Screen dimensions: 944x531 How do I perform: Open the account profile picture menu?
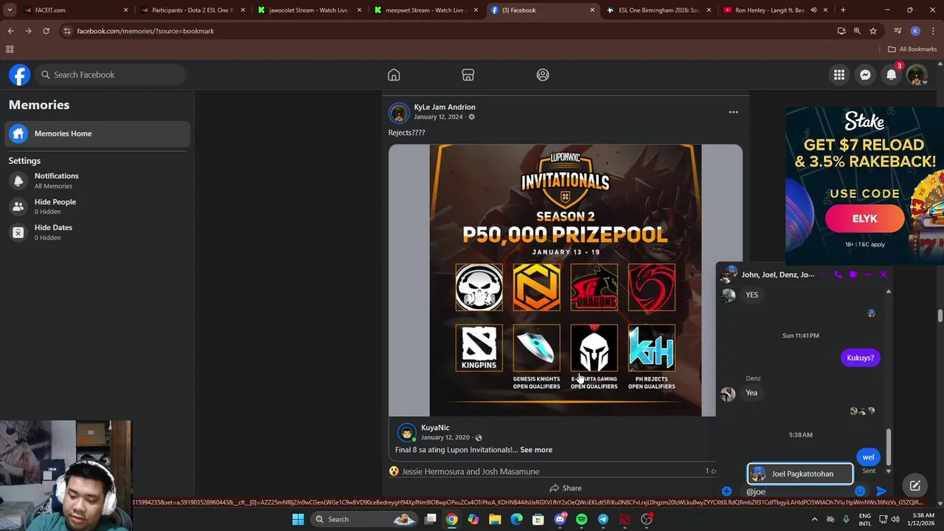tap(917, 74)
